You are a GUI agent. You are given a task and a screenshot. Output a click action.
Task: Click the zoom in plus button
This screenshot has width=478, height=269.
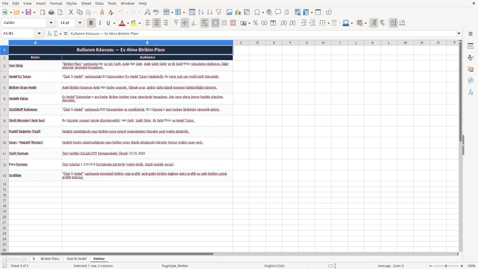pos(462,266)
